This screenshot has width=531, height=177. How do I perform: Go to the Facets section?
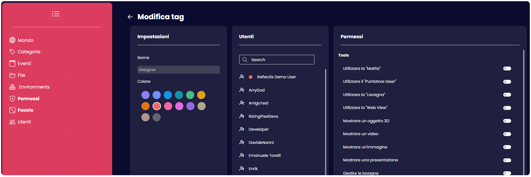tap(25, 110)
